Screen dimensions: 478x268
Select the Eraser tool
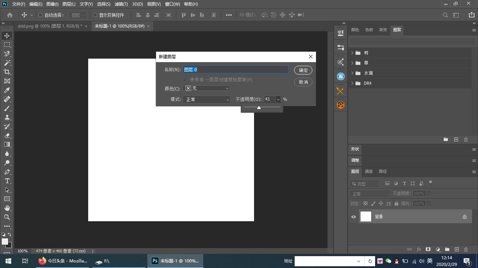click(x=7, y=135)
